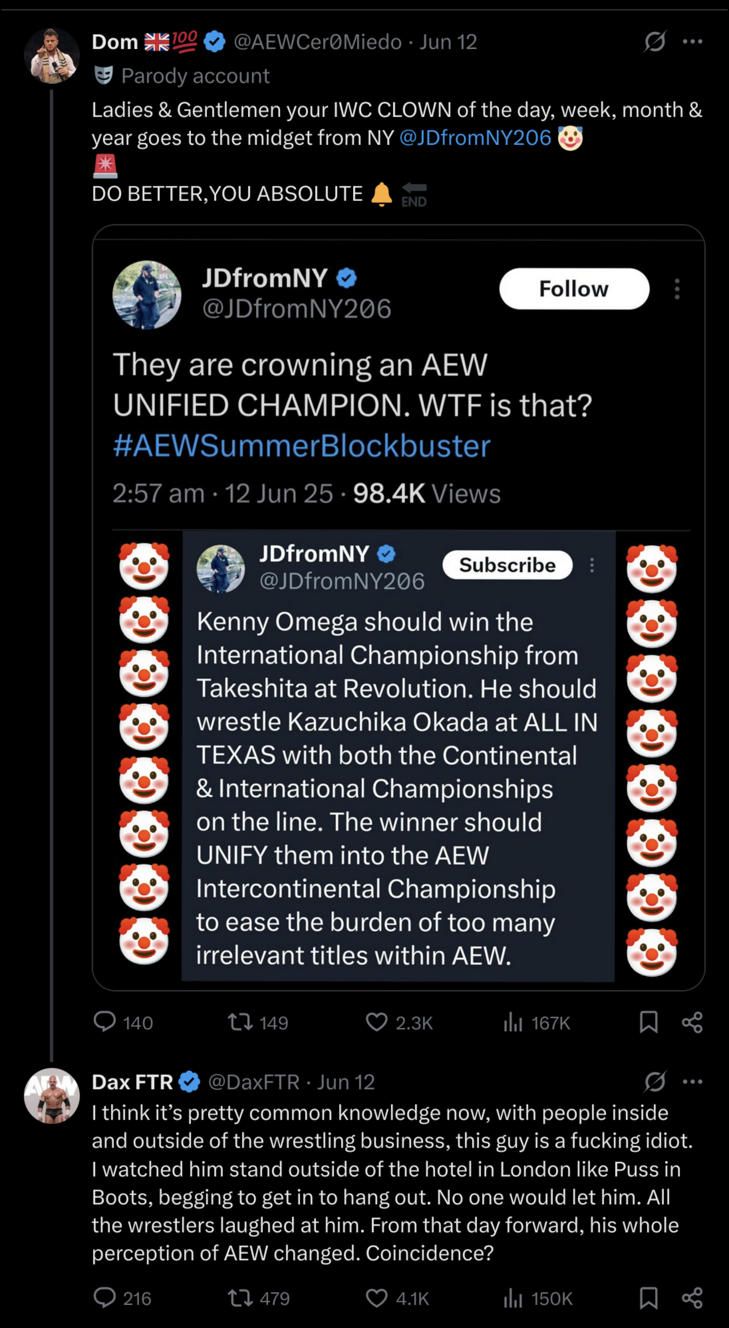Bookmark Dom's tweet
Image resolution: width=729 pixels, height=1328 pixels.
(x=648, y=1022)
